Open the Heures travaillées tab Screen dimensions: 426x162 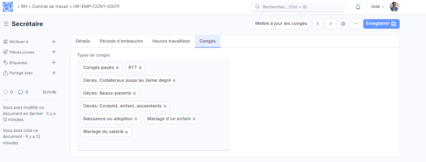(171, 41)
